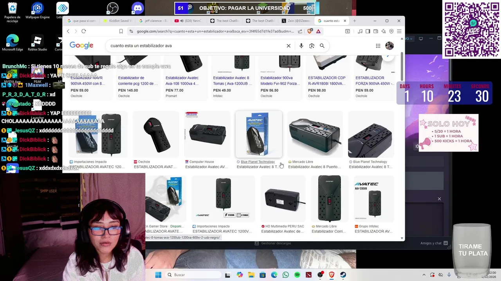Open the Brave VPN shield icon
The height and width of the screenshot is (281, 501).
click(x=391, y=31)
